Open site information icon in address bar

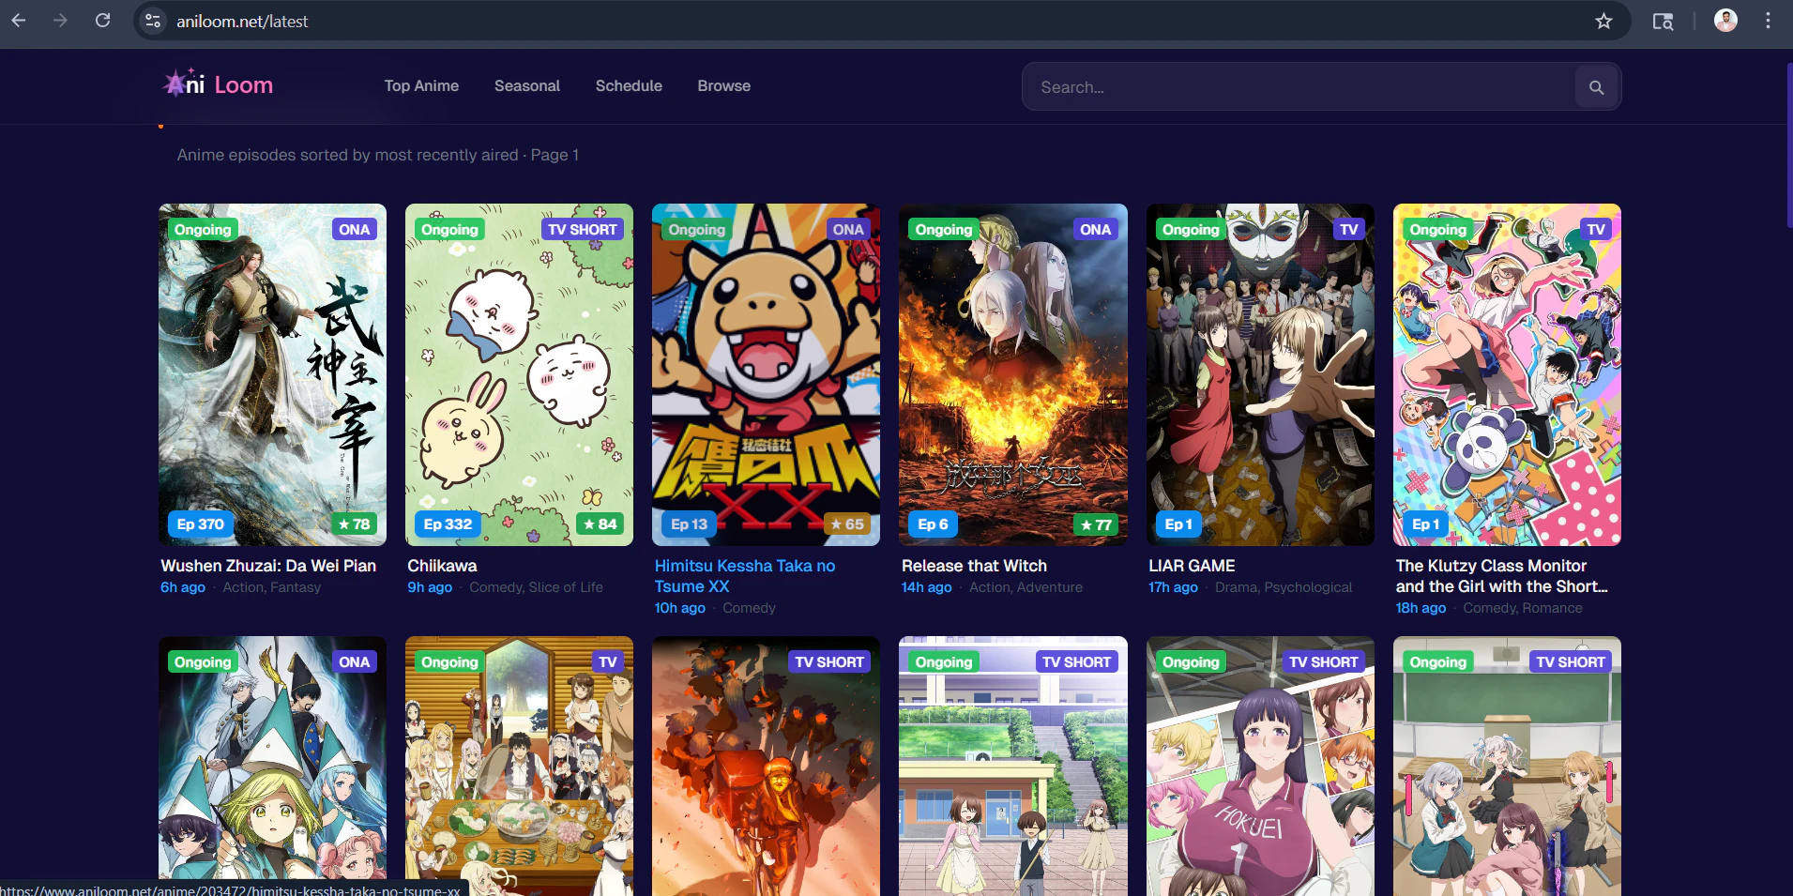(153, 21)
